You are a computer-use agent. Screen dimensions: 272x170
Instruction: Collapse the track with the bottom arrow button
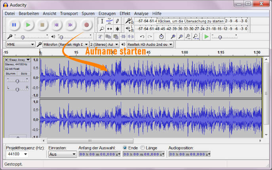(x=18, y=136)
